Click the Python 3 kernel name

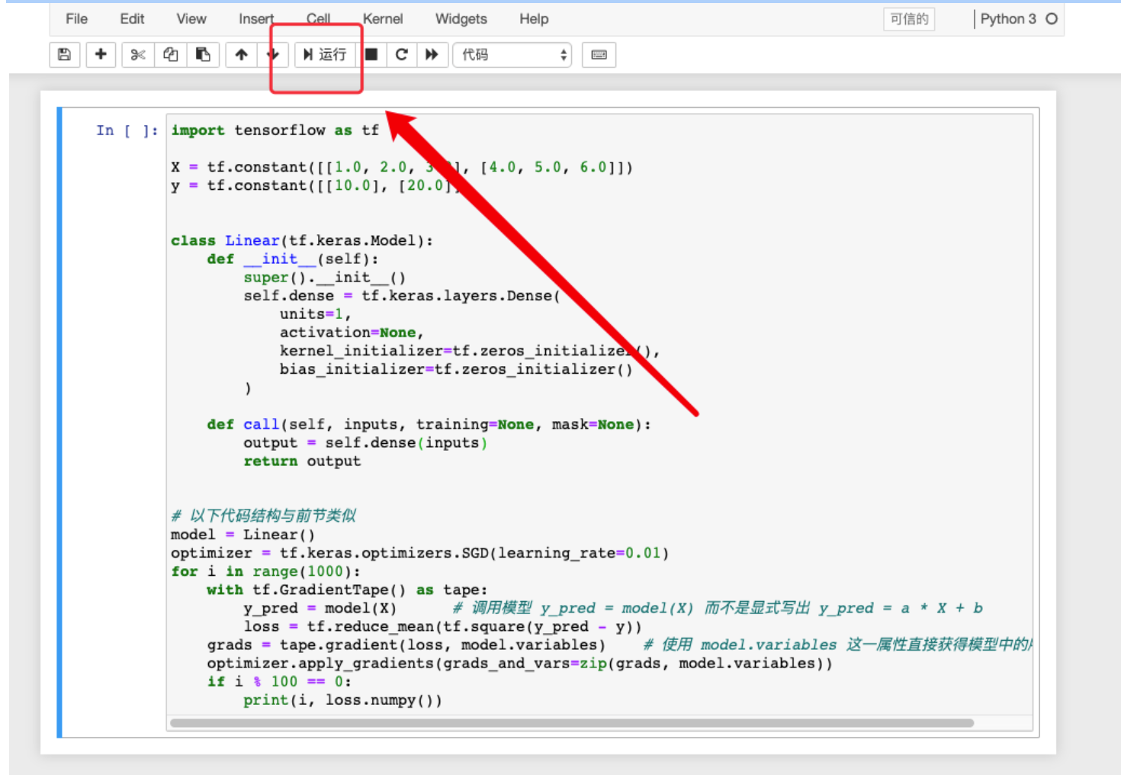[x=1007, y=19]
